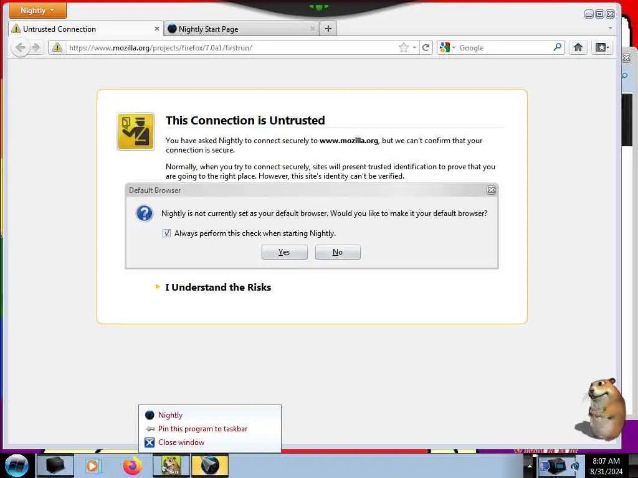Open the orange Nightly application menu

(37, 11)
